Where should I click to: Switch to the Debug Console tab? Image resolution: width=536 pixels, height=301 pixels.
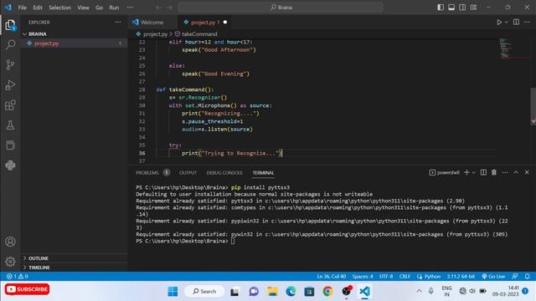224,173
